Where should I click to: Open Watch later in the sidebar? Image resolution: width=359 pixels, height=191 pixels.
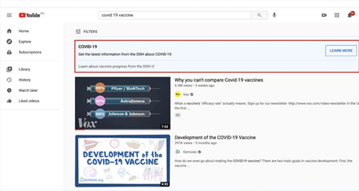(28, 90)
